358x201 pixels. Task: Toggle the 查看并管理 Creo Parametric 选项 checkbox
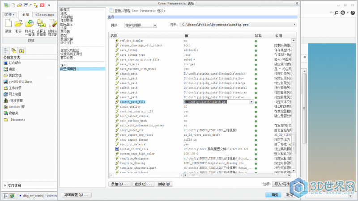coord(111,10)
